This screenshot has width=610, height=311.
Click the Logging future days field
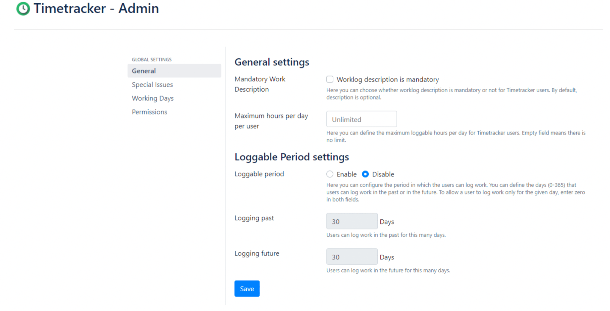[352, 256]
